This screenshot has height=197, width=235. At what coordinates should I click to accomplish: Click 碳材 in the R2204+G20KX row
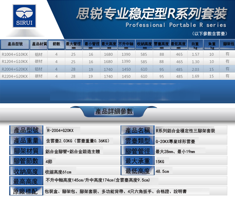(39, 76)
